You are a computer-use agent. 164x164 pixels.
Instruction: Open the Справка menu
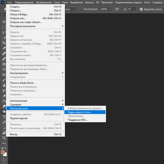point(157,2)
